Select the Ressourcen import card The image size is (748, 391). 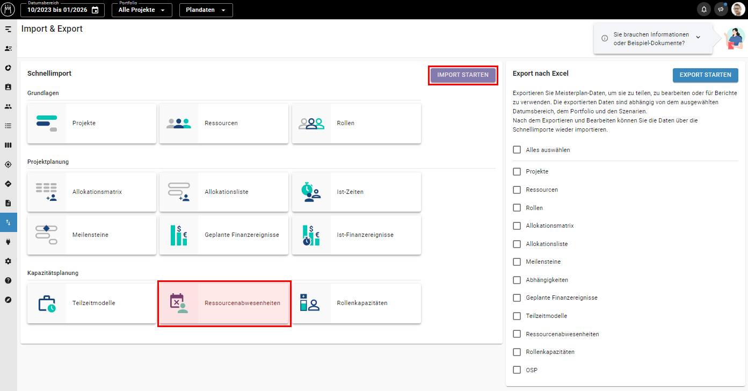point(224,124)
